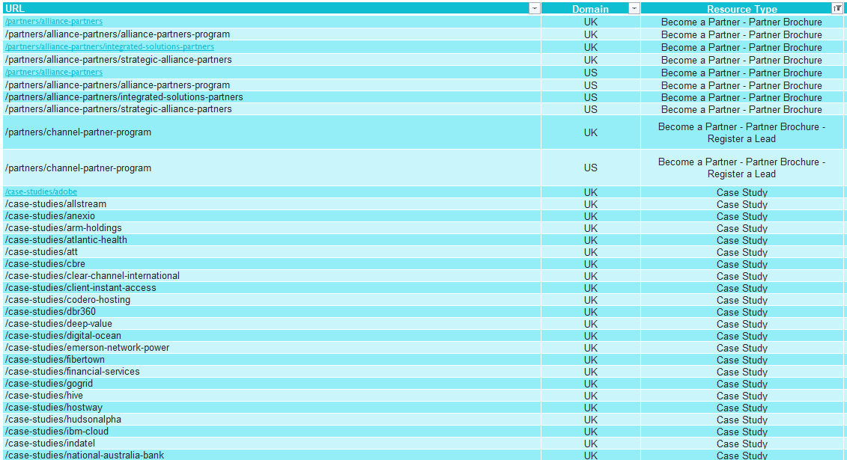Select the /case-studies/digital-ocean cell

click(x=272, y=335)
